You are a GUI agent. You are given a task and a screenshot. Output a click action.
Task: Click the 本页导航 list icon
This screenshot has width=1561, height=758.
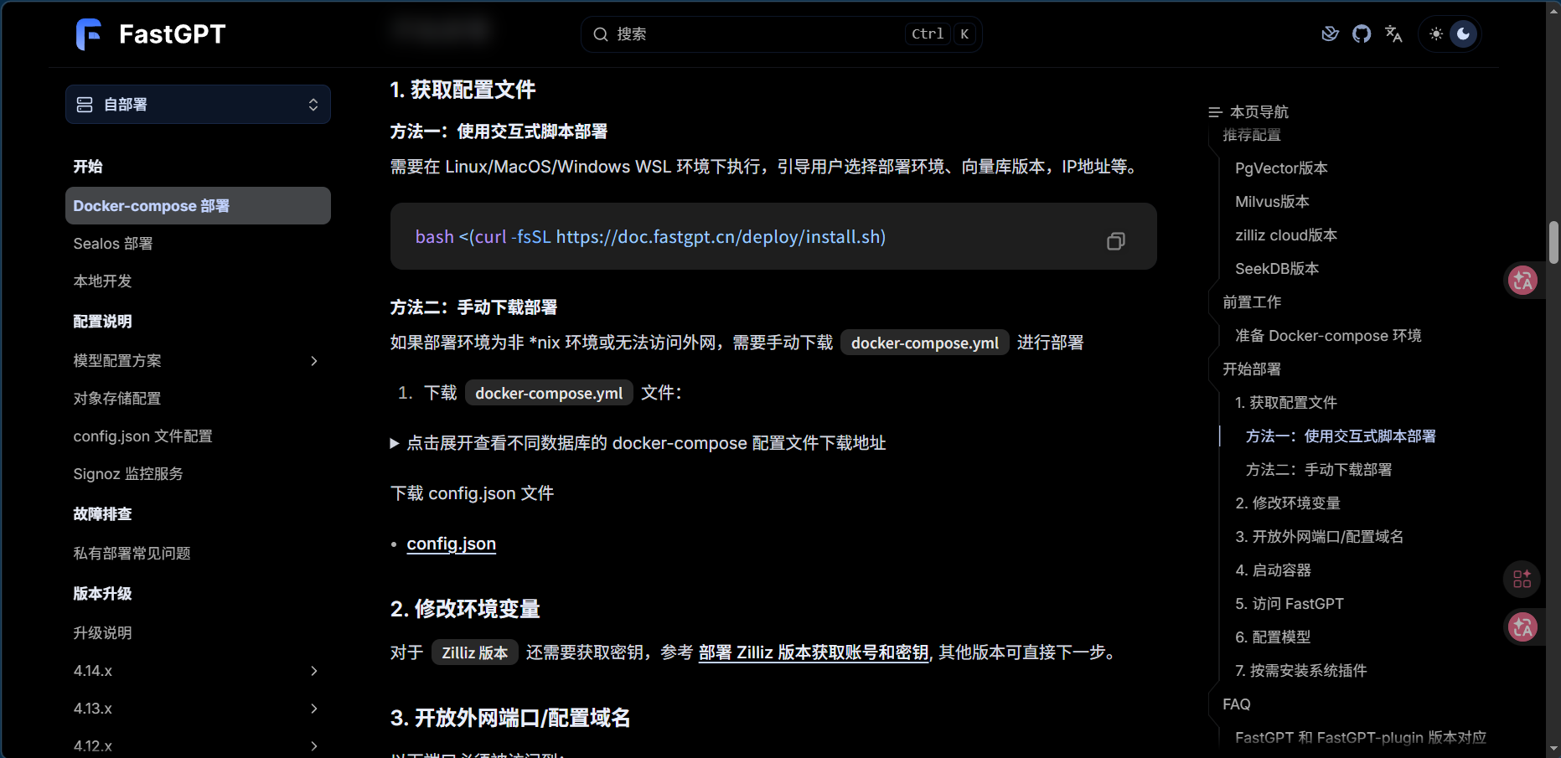pos(1215,112)
